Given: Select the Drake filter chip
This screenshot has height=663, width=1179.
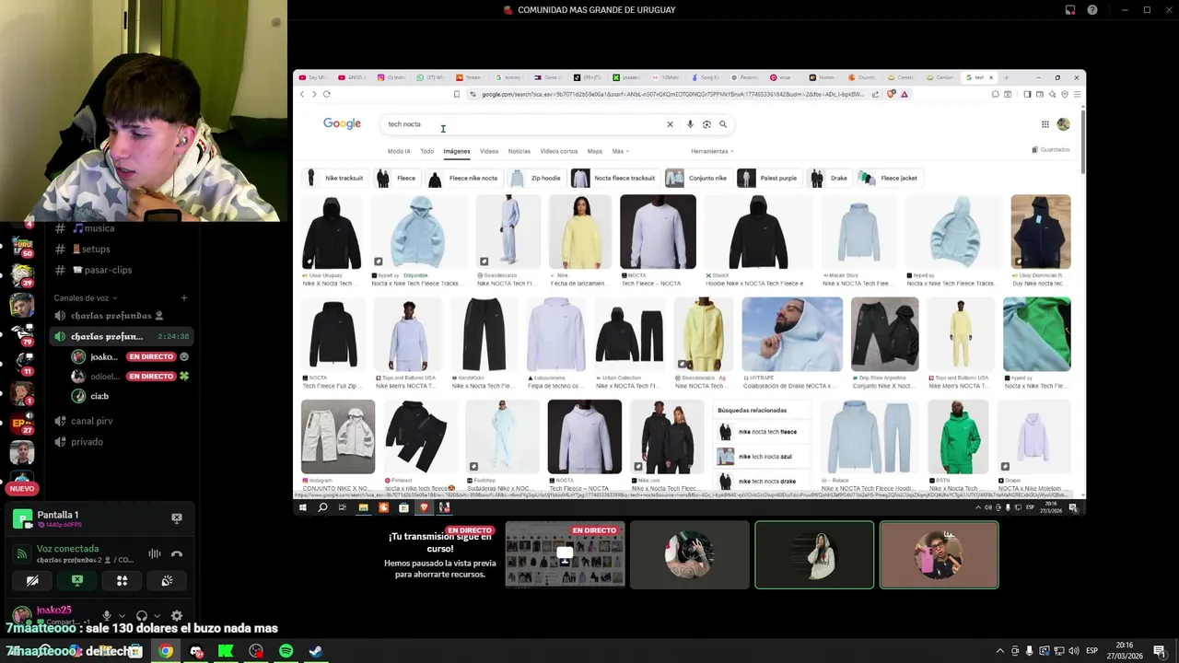Looking at the screenshot, I should 829,178.
